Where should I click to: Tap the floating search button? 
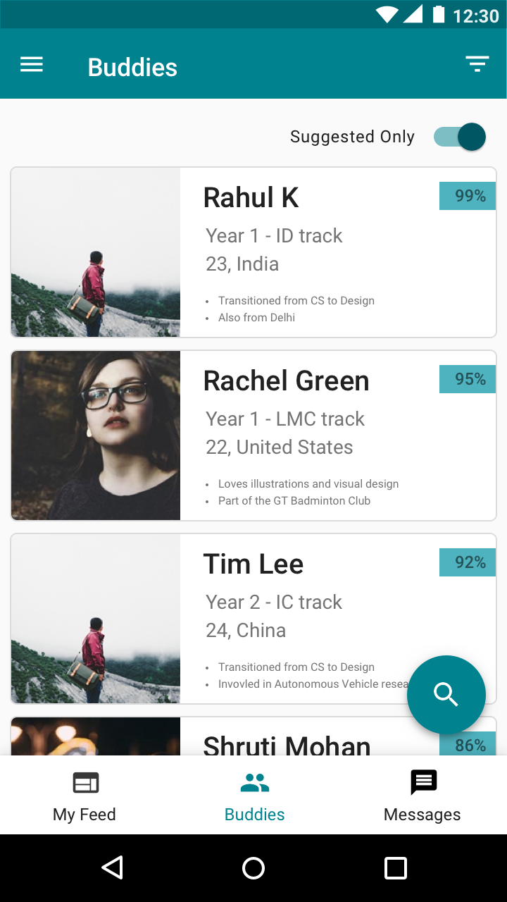(446, 695)
